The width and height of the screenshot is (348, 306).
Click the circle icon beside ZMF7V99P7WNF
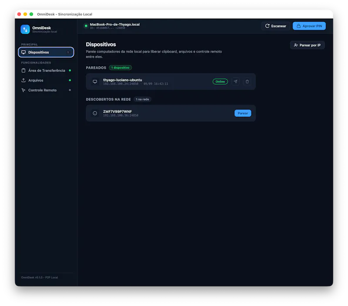click(95, 113)
